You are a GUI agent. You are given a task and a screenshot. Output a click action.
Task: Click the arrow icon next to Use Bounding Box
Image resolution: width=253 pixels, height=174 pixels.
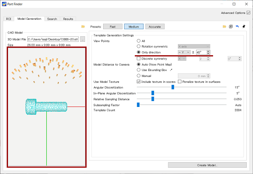pos(171,69)
